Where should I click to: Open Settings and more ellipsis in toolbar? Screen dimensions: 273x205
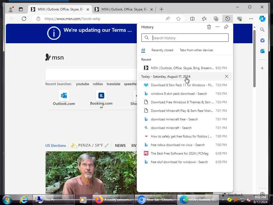(251, 19)
